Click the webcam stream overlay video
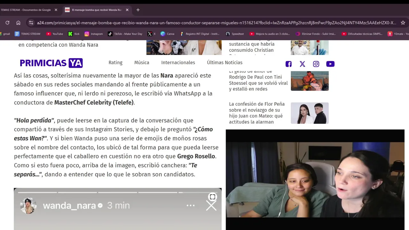 tap(315, 180)
